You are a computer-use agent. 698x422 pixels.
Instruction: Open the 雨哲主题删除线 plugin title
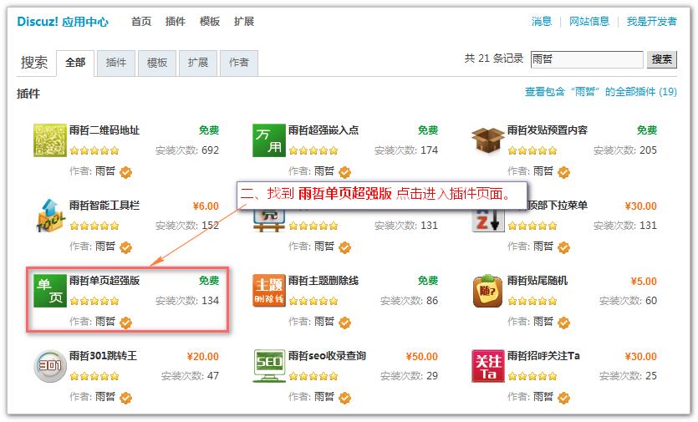click(x=324, y=281)
